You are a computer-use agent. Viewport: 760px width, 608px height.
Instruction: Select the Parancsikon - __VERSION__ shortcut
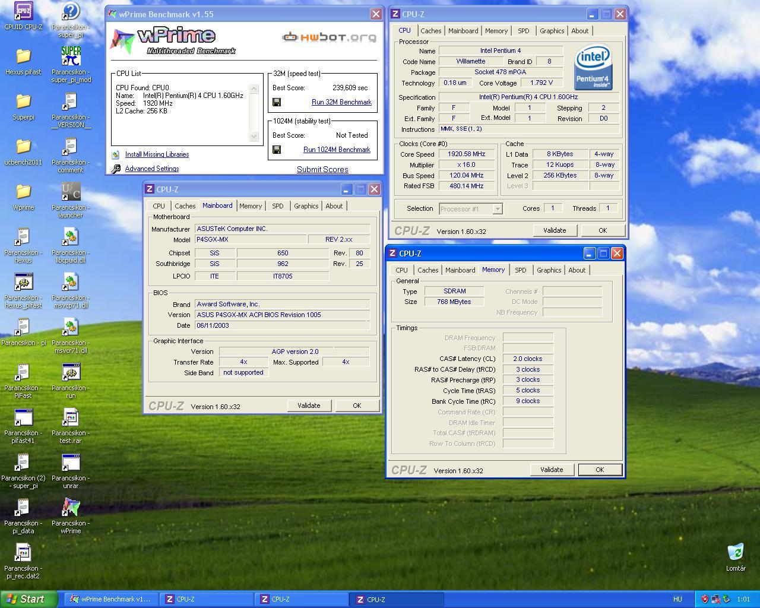(x=71, y=109)
